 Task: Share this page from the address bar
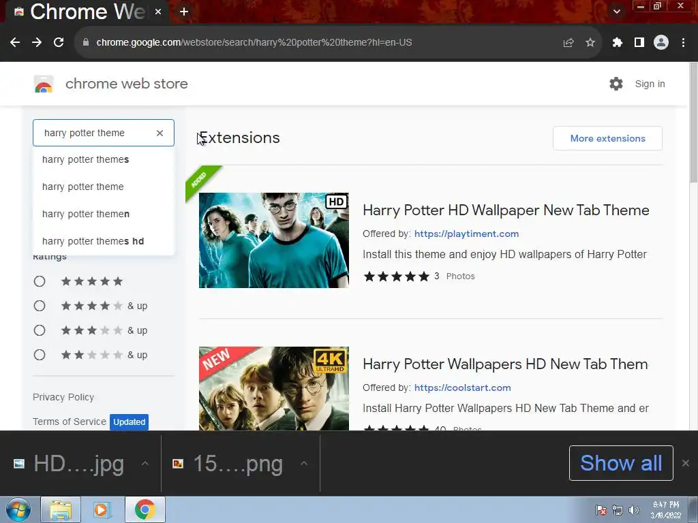(568, 42)
